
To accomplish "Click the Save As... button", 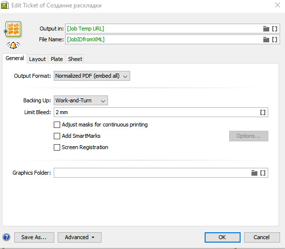I will 34,237.
